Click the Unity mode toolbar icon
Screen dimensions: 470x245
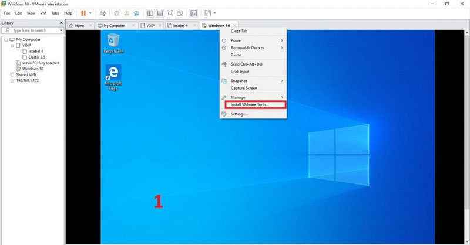pos(180,13)
